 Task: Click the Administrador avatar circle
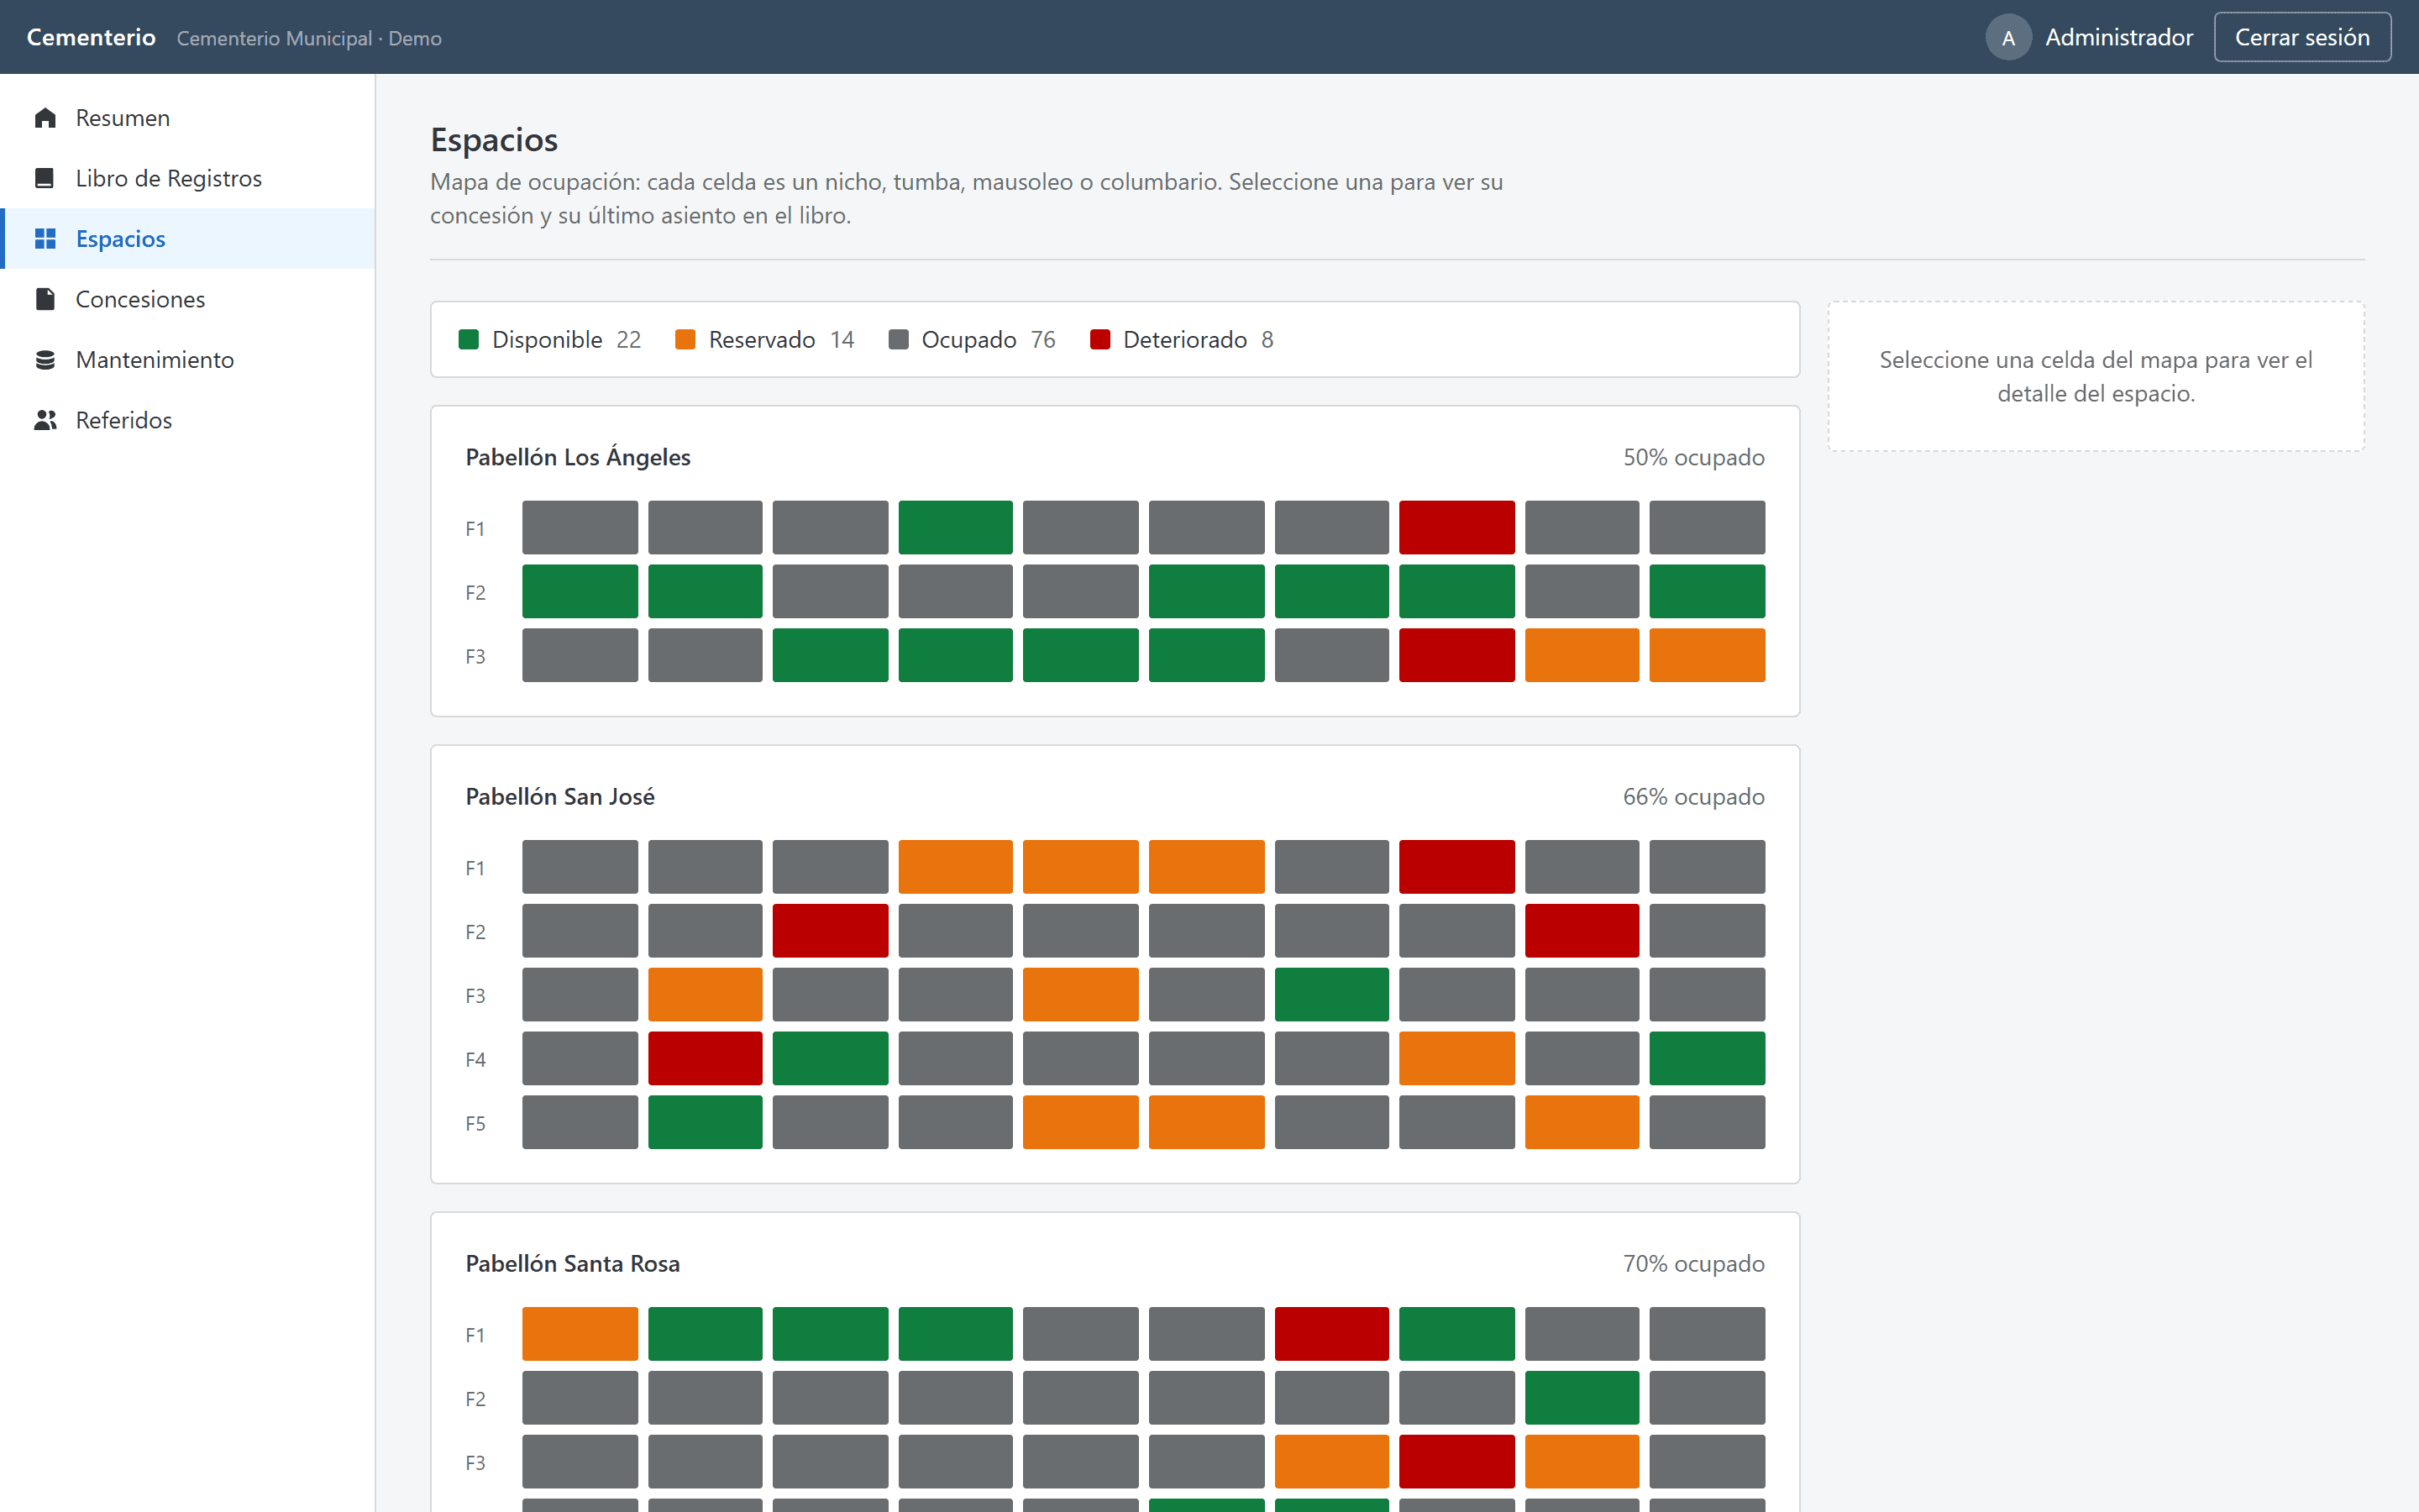(x=2008, y=37)
